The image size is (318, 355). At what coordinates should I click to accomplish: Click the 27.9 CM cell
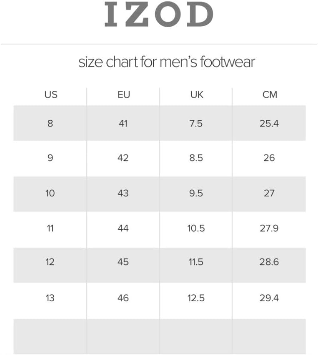[269, 228]
